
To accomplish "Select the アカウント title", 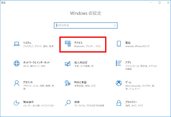I will pyautogui.click(x=28, y=82).
